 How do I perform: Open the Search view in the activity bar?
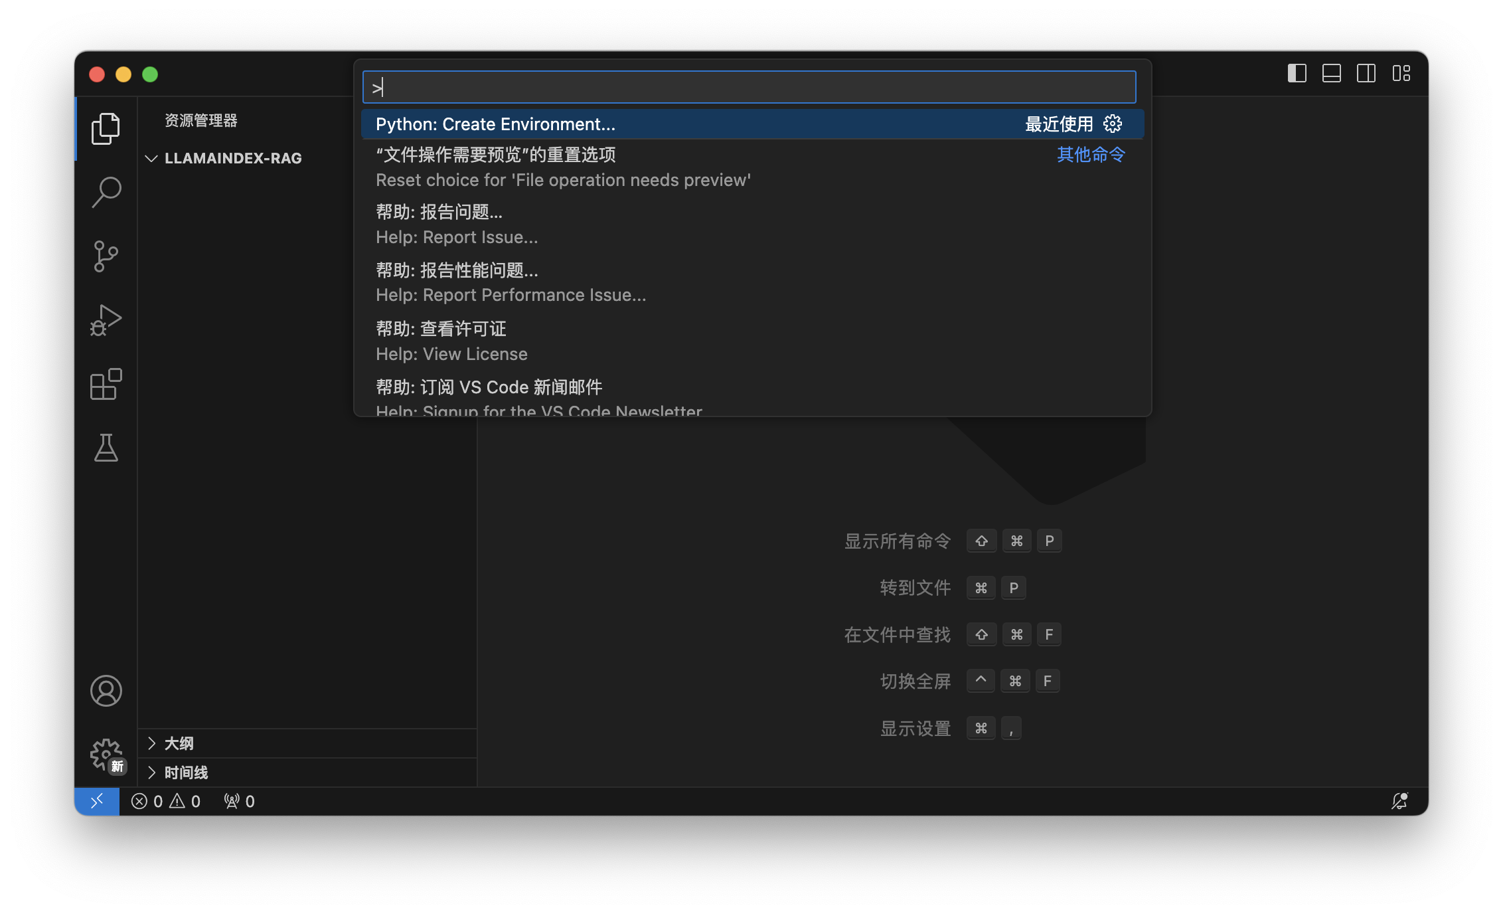pos(105,191)
